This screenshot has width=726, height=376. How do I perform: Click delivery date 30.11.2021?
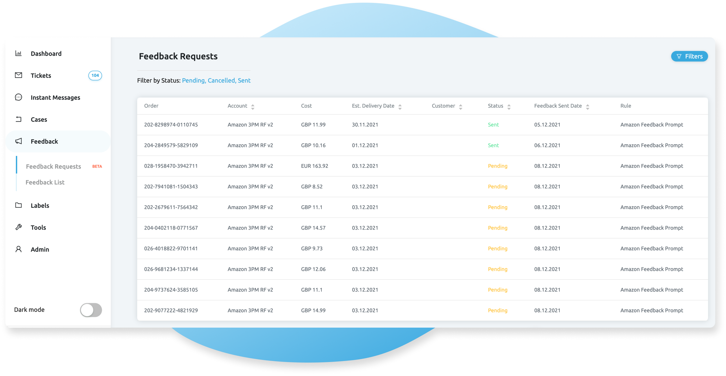tap(365, 125)
